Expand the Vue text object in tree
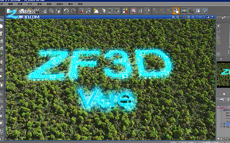Viewport: 230px width, 143px height. click(221, 127)
